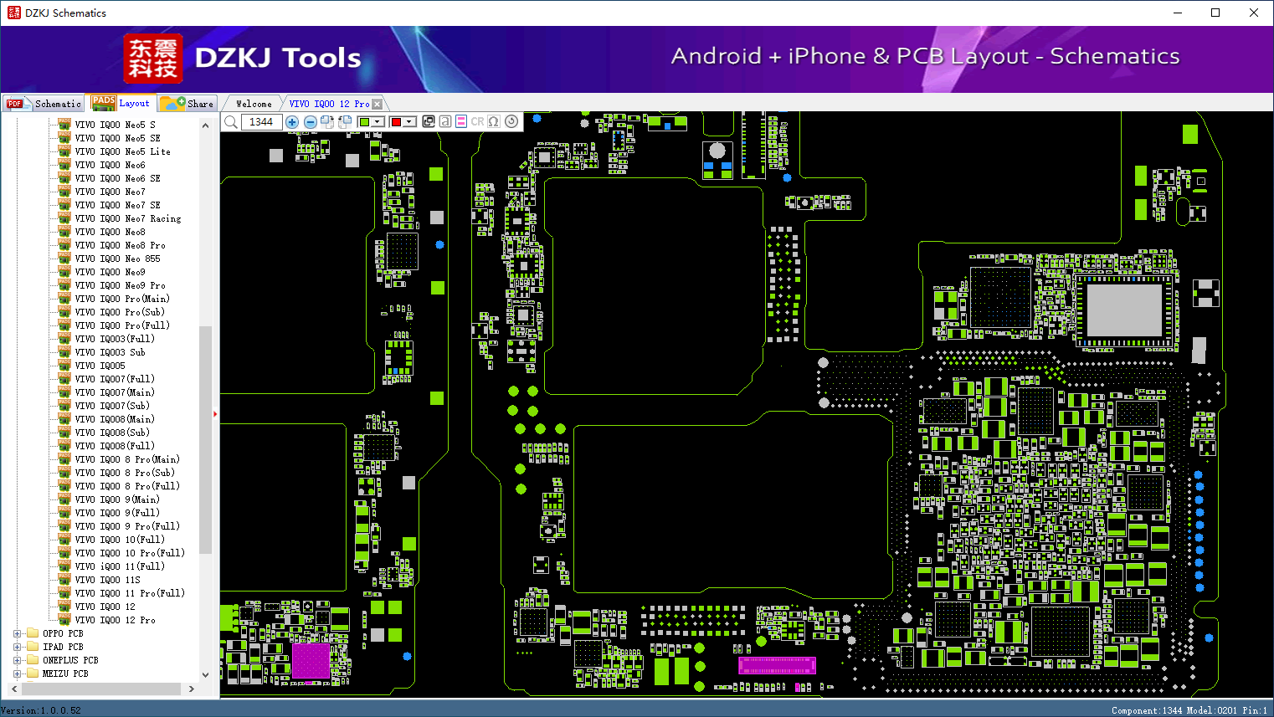Open VIVO IQOO5 layout

pyautogui.click(x=100, y=366)
